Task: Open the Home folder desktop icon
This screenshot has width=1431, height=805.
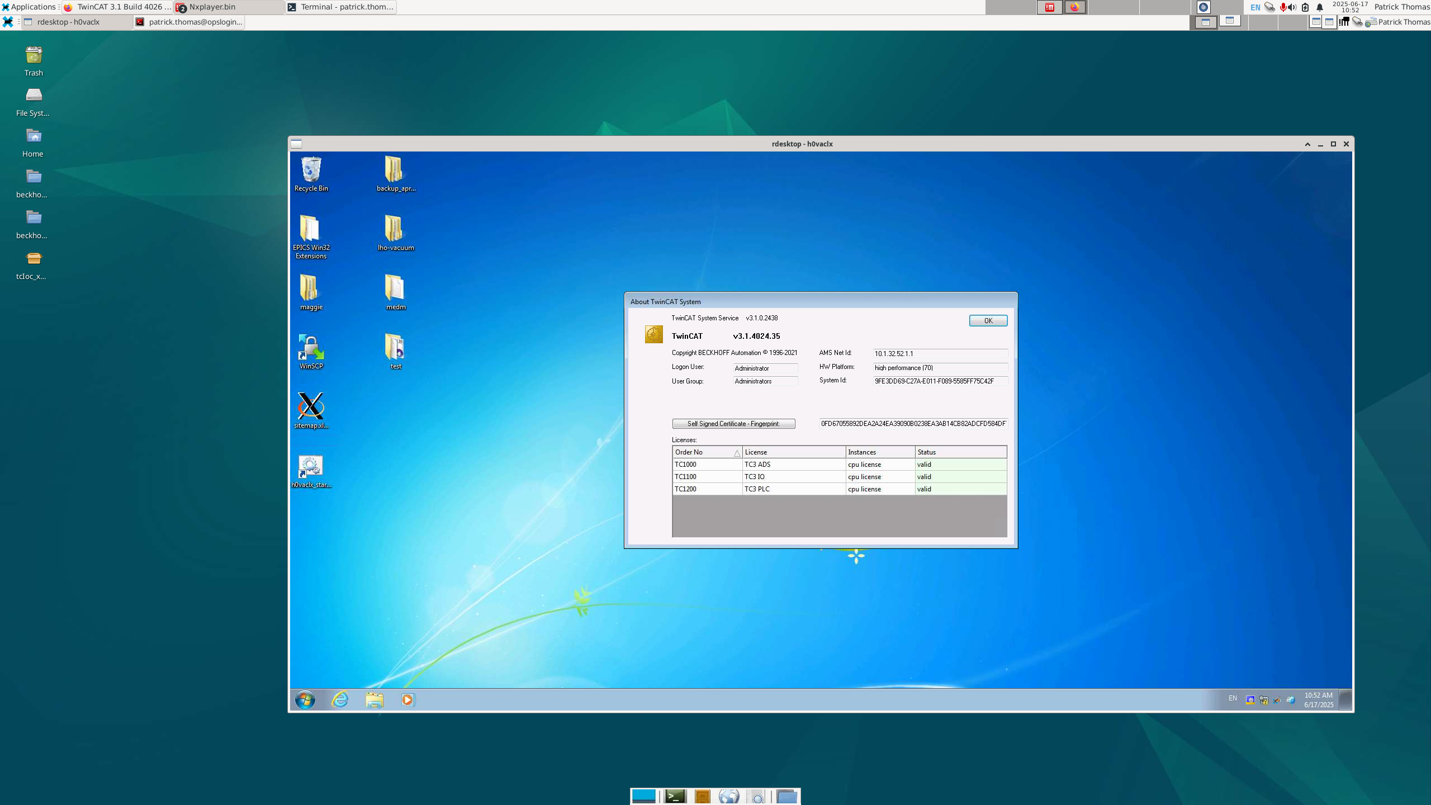Action: 33,143
